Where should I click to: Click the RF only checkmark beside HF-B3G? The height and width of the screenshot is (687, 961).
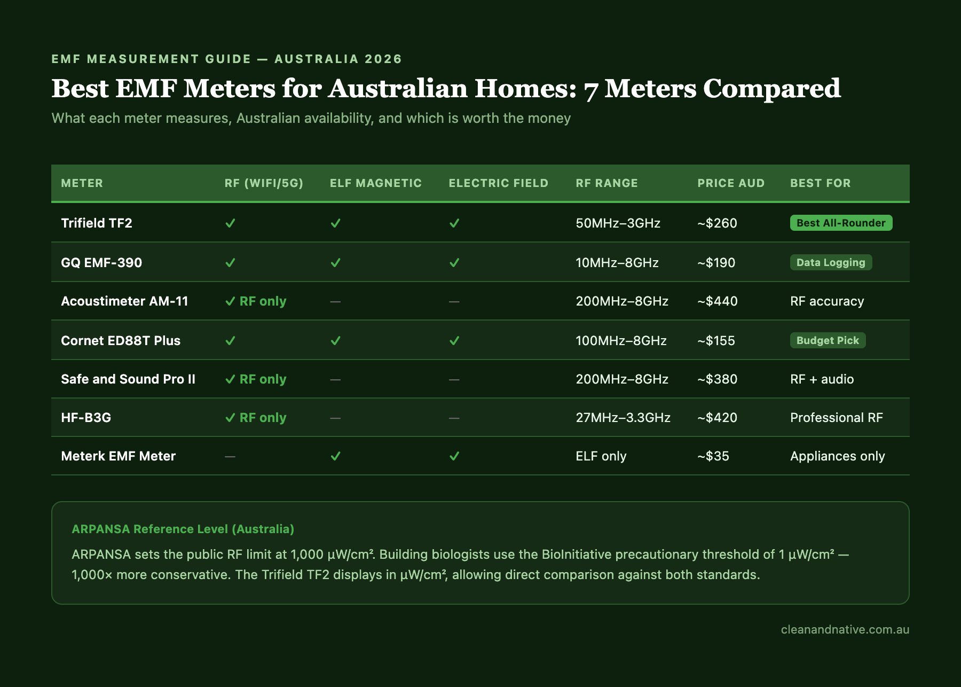point(255,418)
